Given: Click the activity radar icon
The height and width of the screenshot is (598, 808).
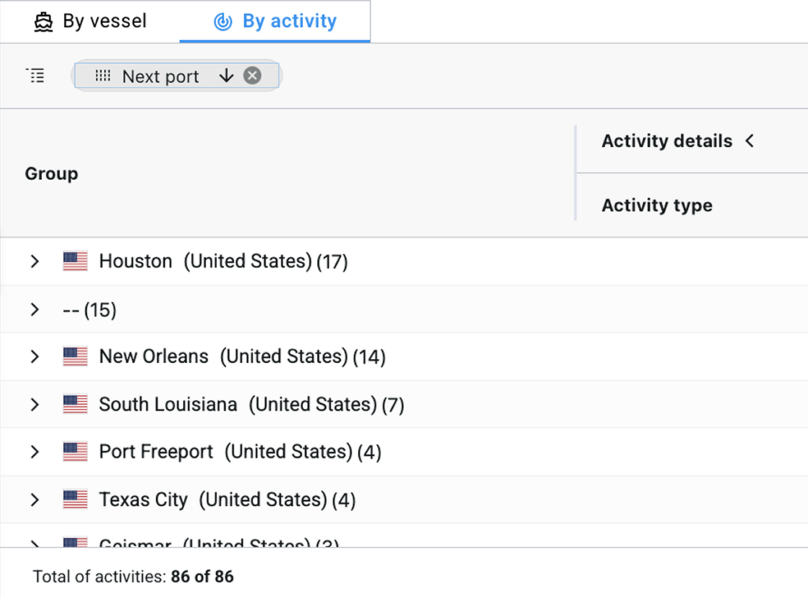Looking at the screenshot, I should tap(223, 21).
